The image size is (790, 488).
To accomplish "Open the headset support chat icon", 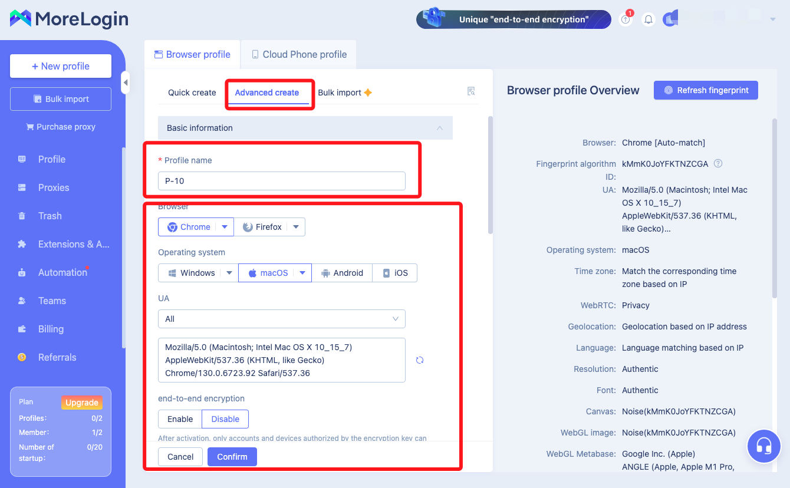I will (763, 446).
